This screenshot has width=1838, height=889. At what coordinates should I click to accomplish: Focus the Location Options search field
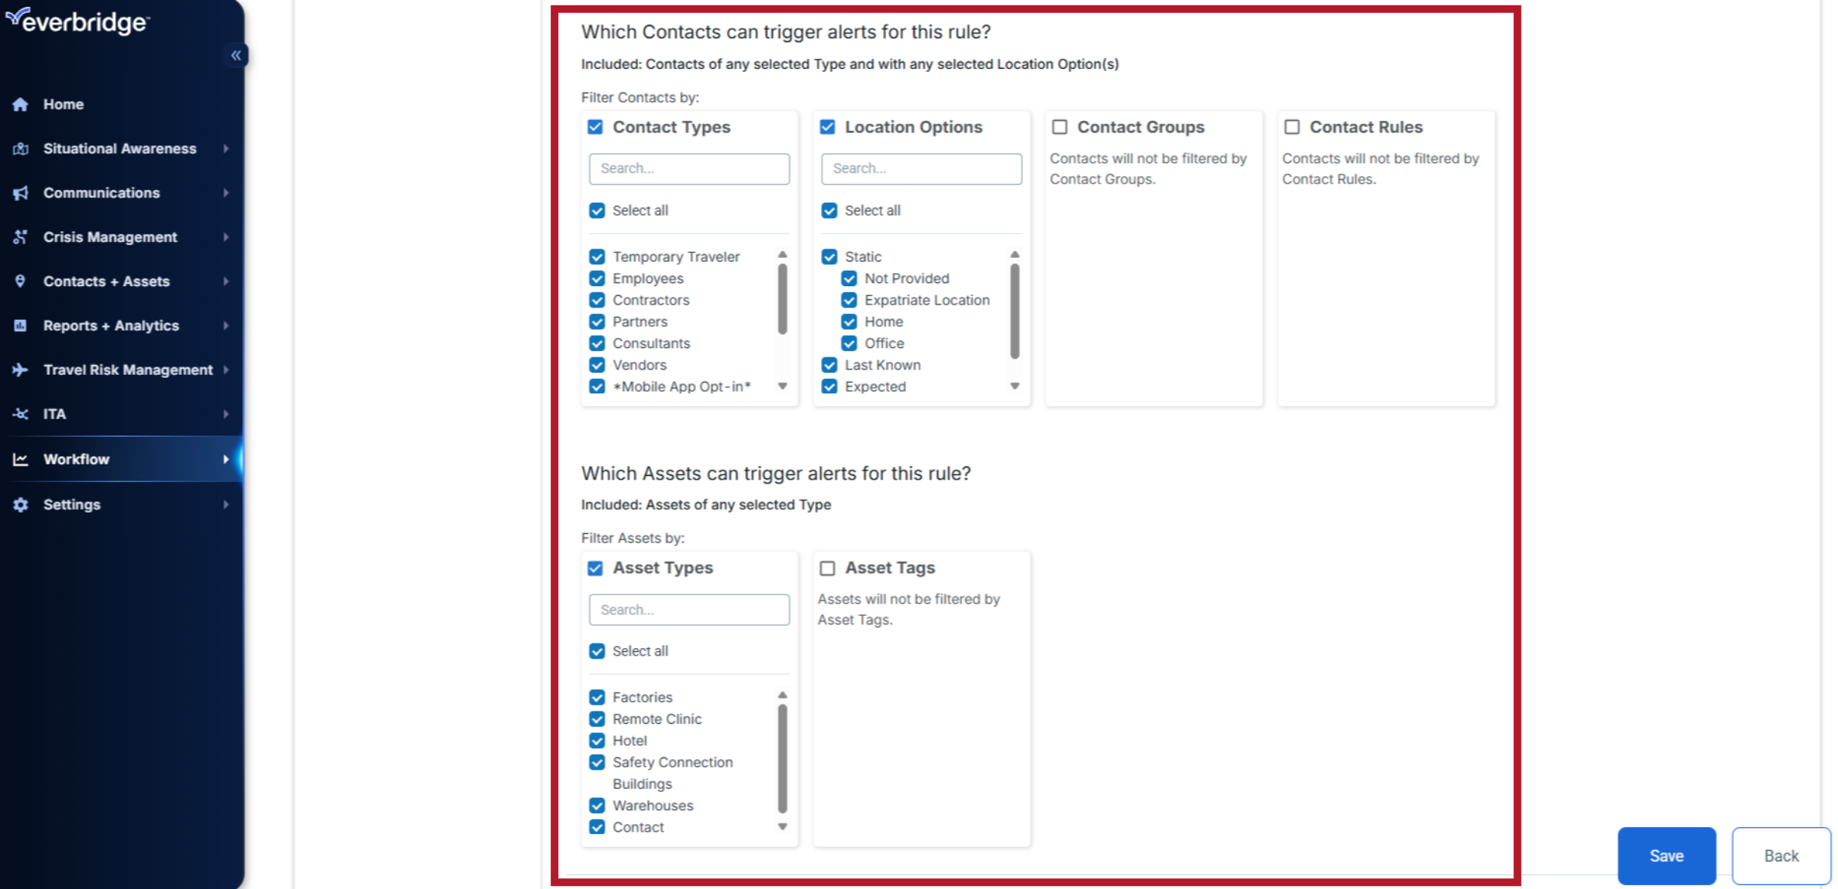[921, 168]
